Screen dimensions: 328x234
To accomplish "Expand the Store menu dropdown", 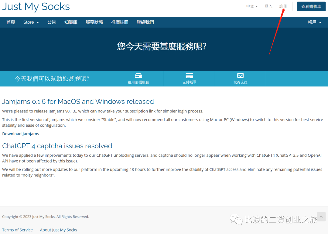I will pos(31,22).
